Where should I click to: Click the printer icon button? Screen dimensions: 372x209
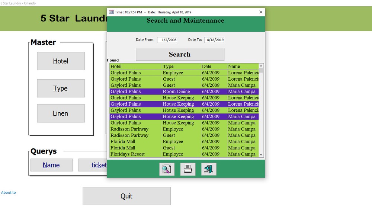pos(187,169)
